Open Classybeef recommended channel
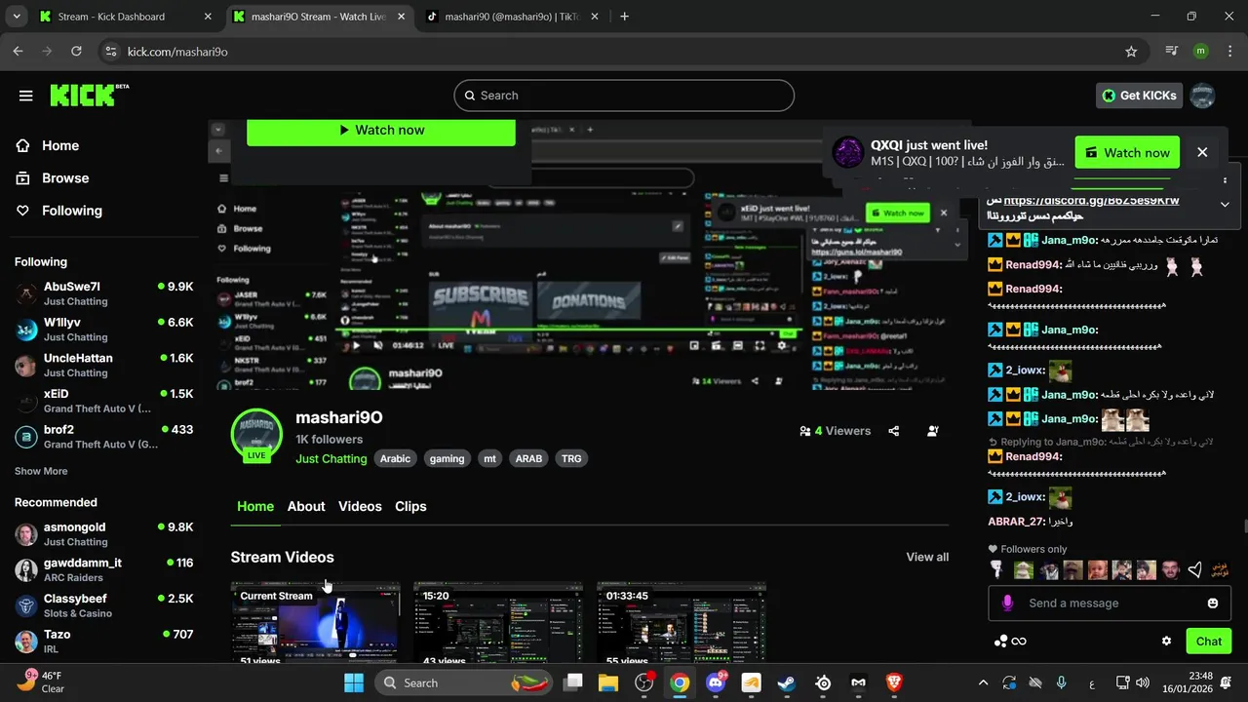 [x=103, y=605]
